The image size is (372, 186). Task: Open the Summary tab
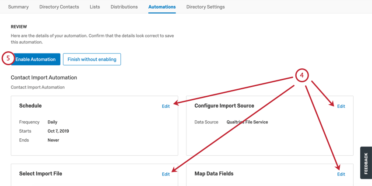pos(18,7)
